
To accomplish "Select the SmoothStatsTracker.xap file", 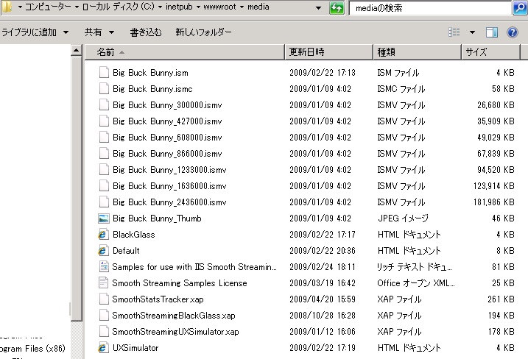I will pos(158,299).
